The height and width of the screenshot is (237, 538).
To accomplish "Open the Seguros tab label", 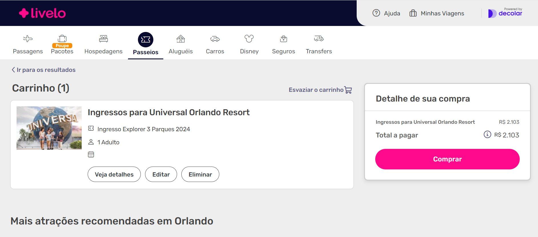I will 284,51.
